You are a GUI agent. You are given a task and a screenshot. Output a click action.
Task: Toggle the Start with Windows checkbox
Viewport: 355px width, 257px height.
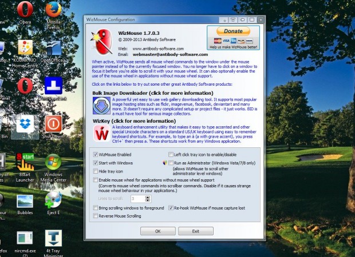point(96,163)
